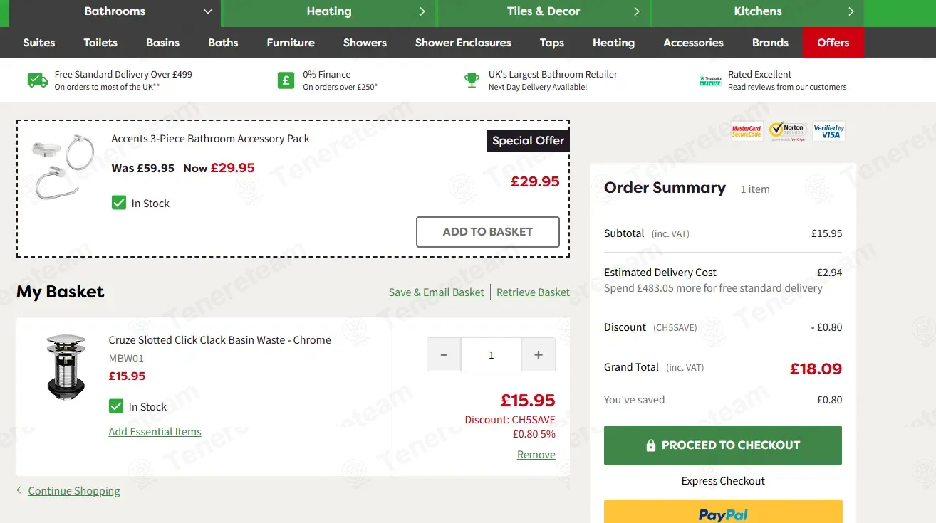Viewport: 936px width, 523px height.
Task: Click the Estimated Delivery Cost £2.94 value
Action: (x=829, y=273)
